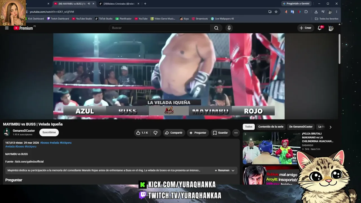
Task: Subscribe with the Suscribirse button
Action: point(49,132)
